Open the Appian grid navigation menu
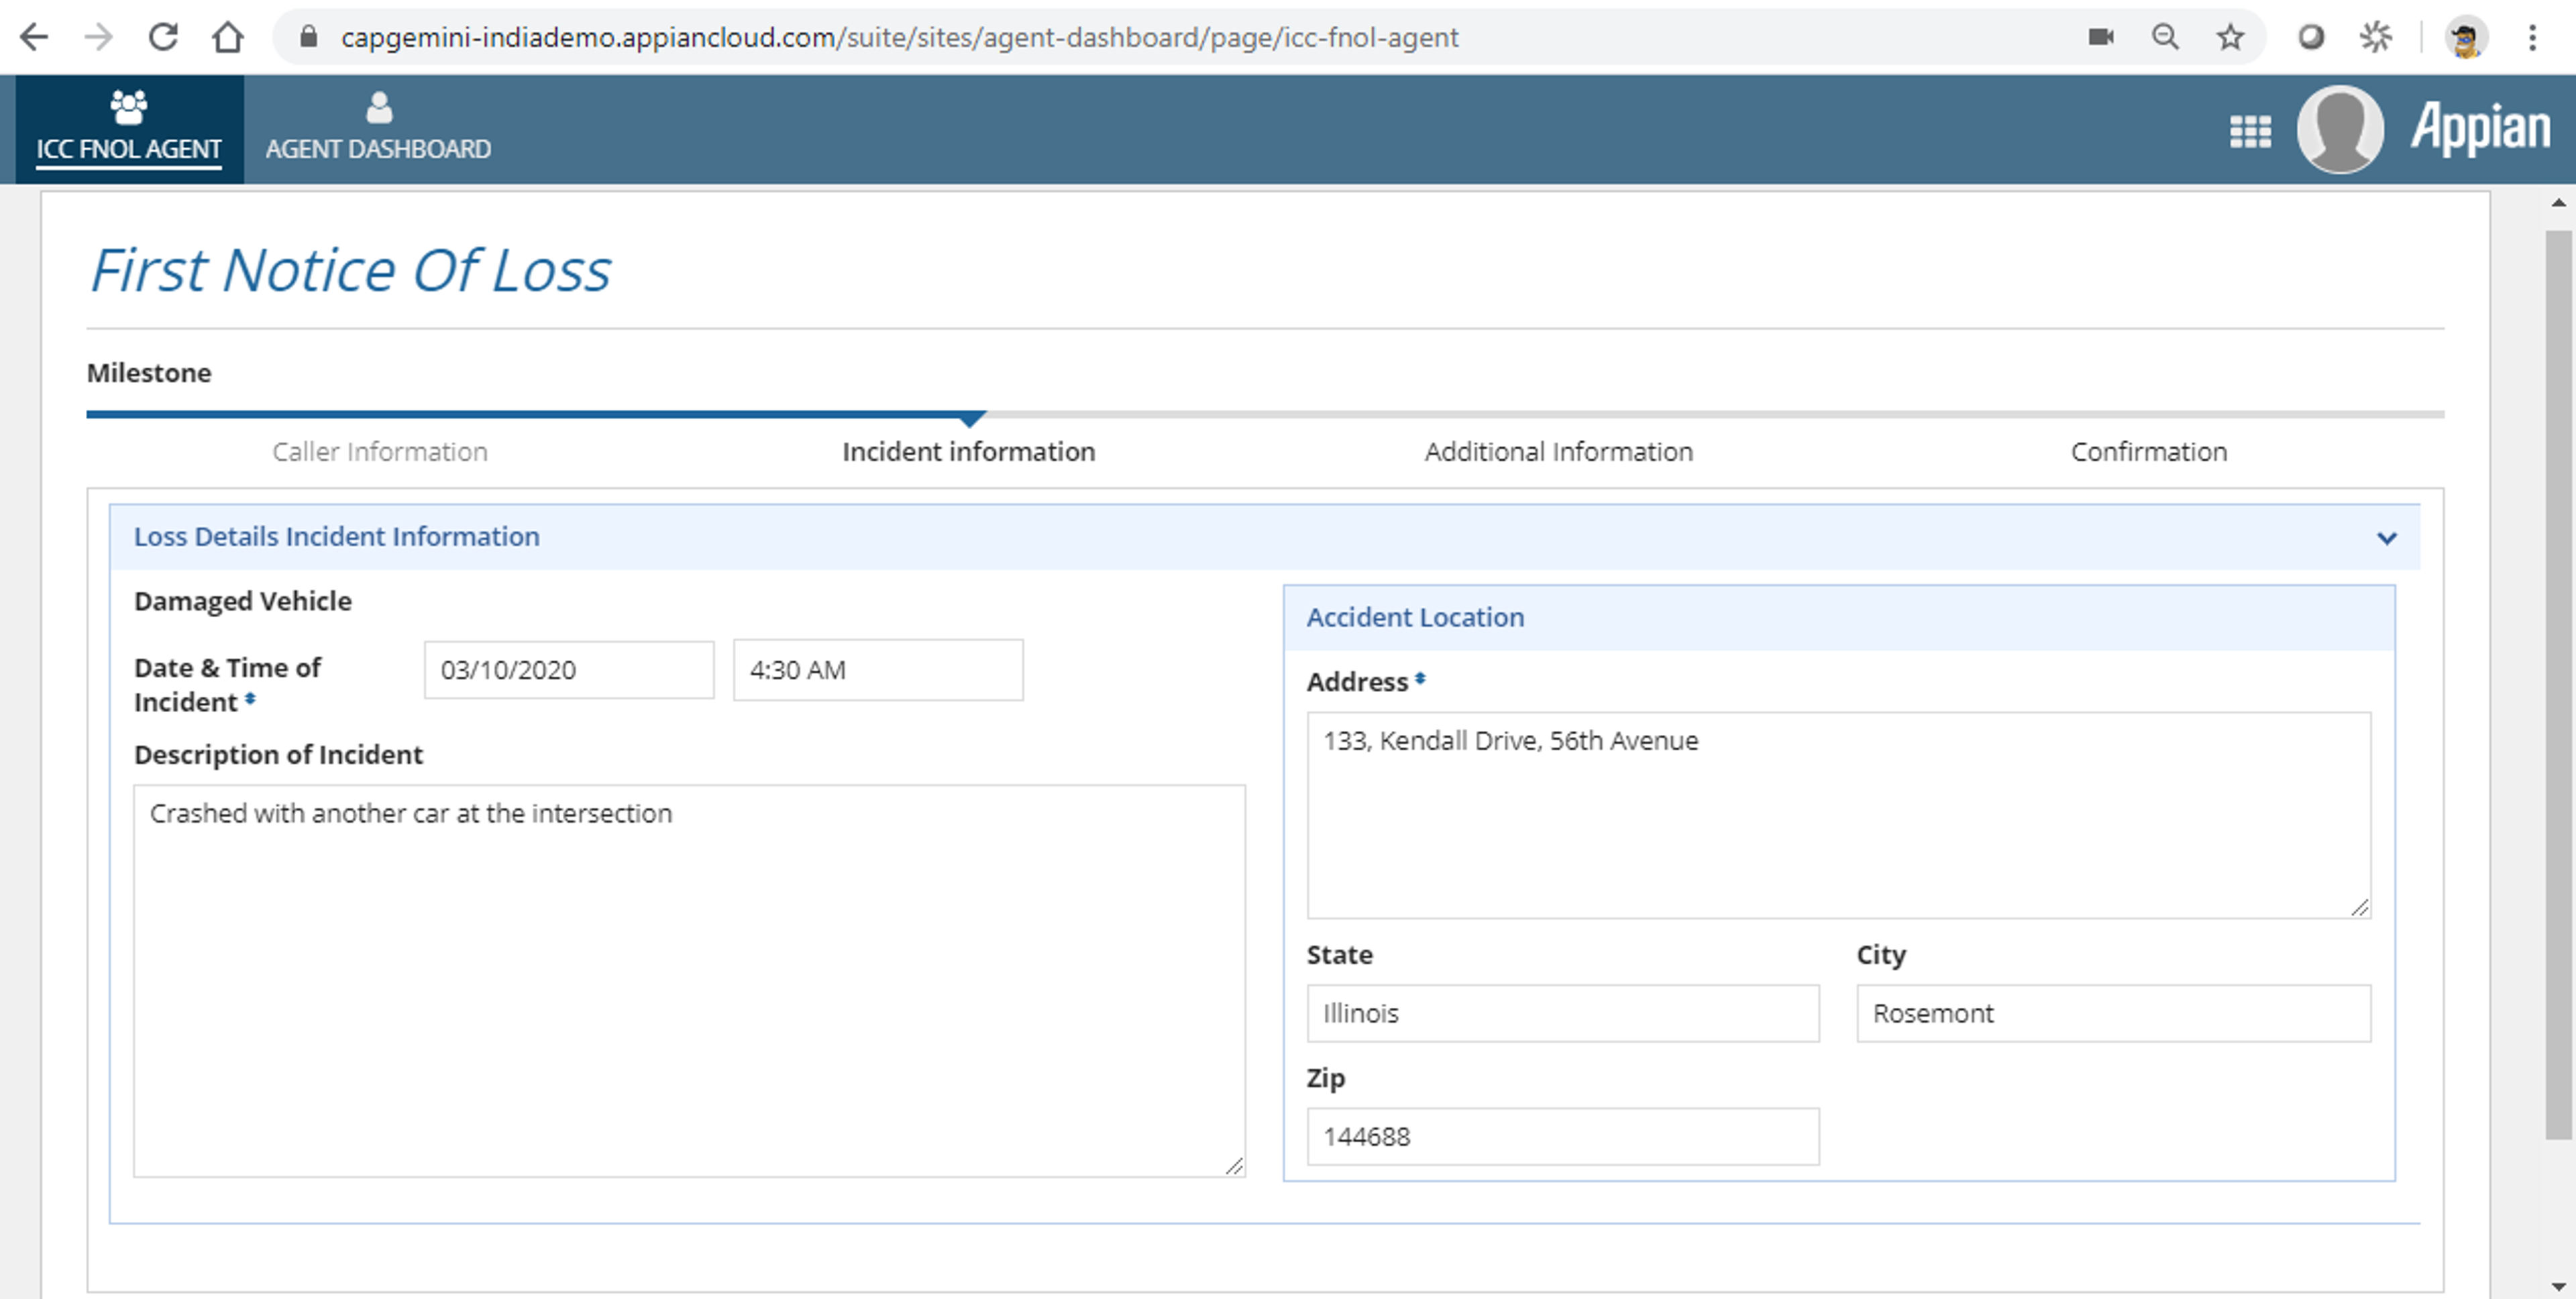Image resolution: width=2576 pixels, height=1299 pixels. pyautogui.click(x=2250, y=131)
